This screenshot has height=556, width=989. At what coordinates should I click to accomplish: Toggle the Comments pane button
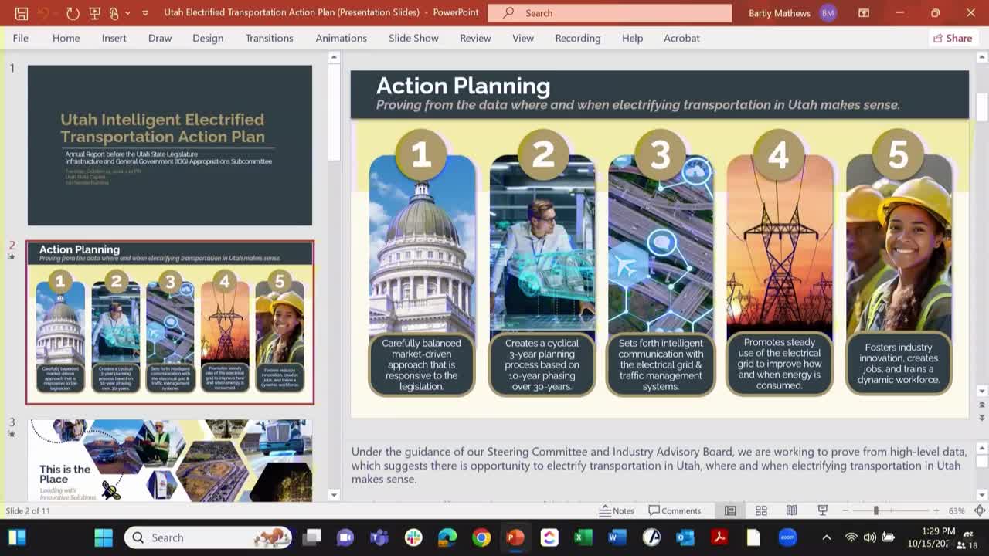point(675,510)
